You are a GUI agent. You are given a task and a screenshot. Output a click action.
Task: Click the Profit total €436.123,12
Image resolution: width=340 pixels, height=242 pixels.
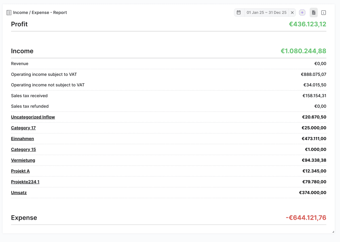click(x=307, y=24)
